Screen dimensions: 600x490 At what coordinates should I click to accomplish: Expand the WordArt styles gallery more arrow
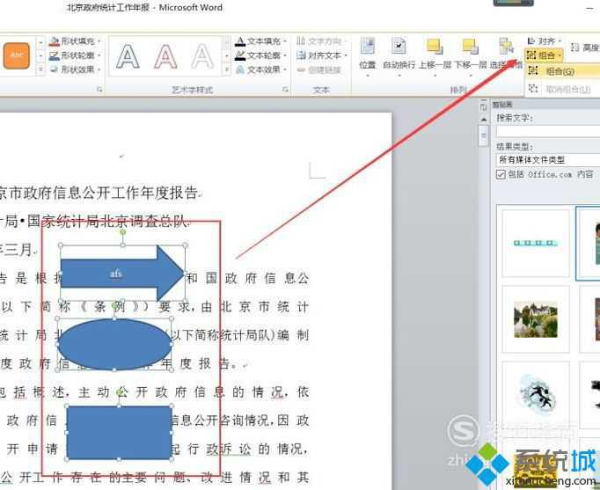(x=226, y=69)
